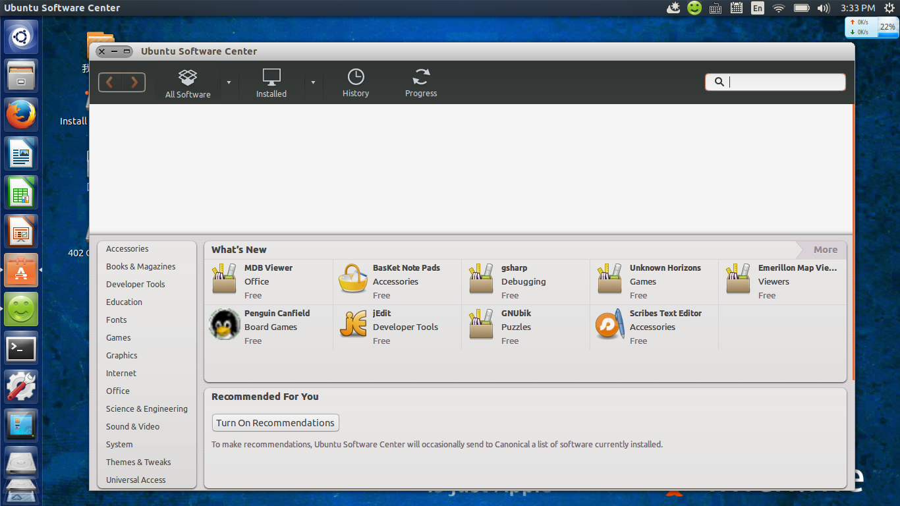Image resolution: width=900 pixels, height=506 pixels.
Task: Open the Penguin Canfield title text
Action: [x=277, y=314]
